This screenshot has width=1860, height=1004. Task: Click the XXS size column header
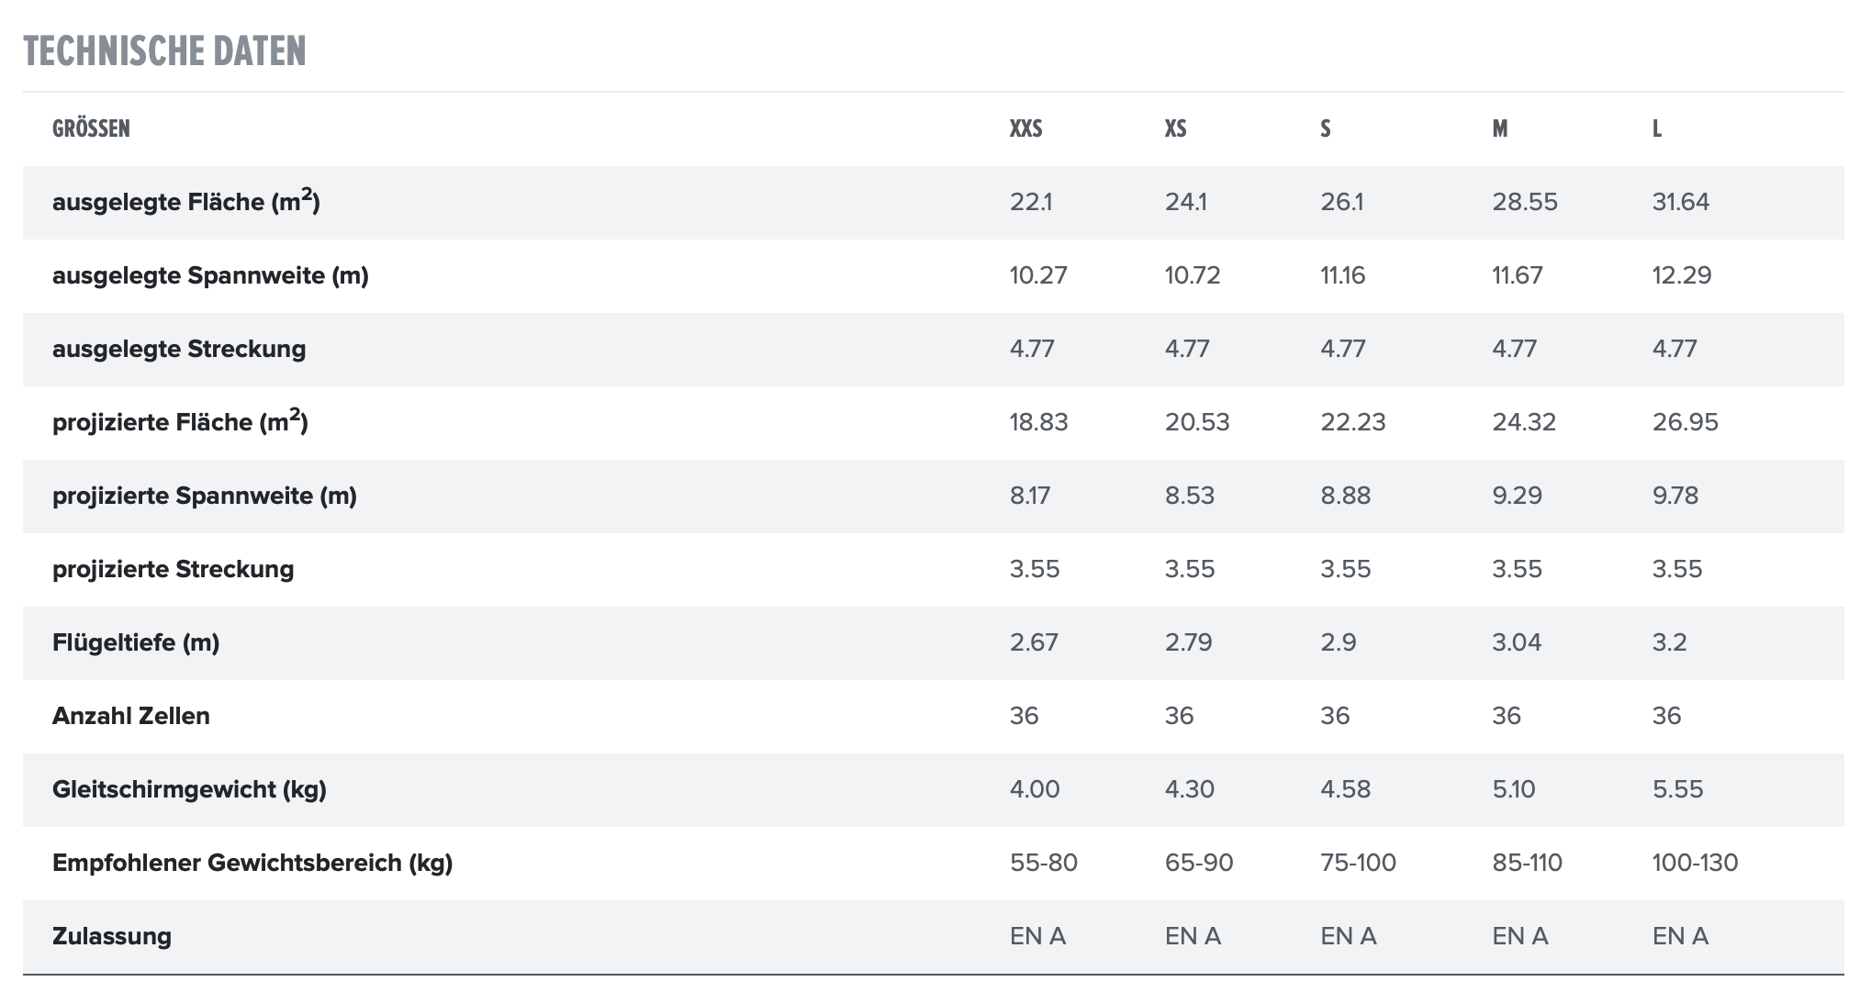[1025, 128]
